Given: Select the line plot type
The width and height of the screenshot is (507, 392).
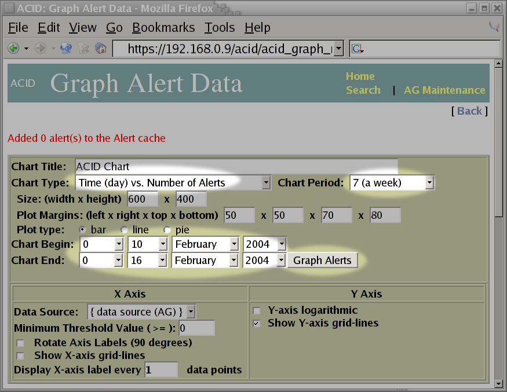Looking at the screenshot, I should tap(124, 230).
